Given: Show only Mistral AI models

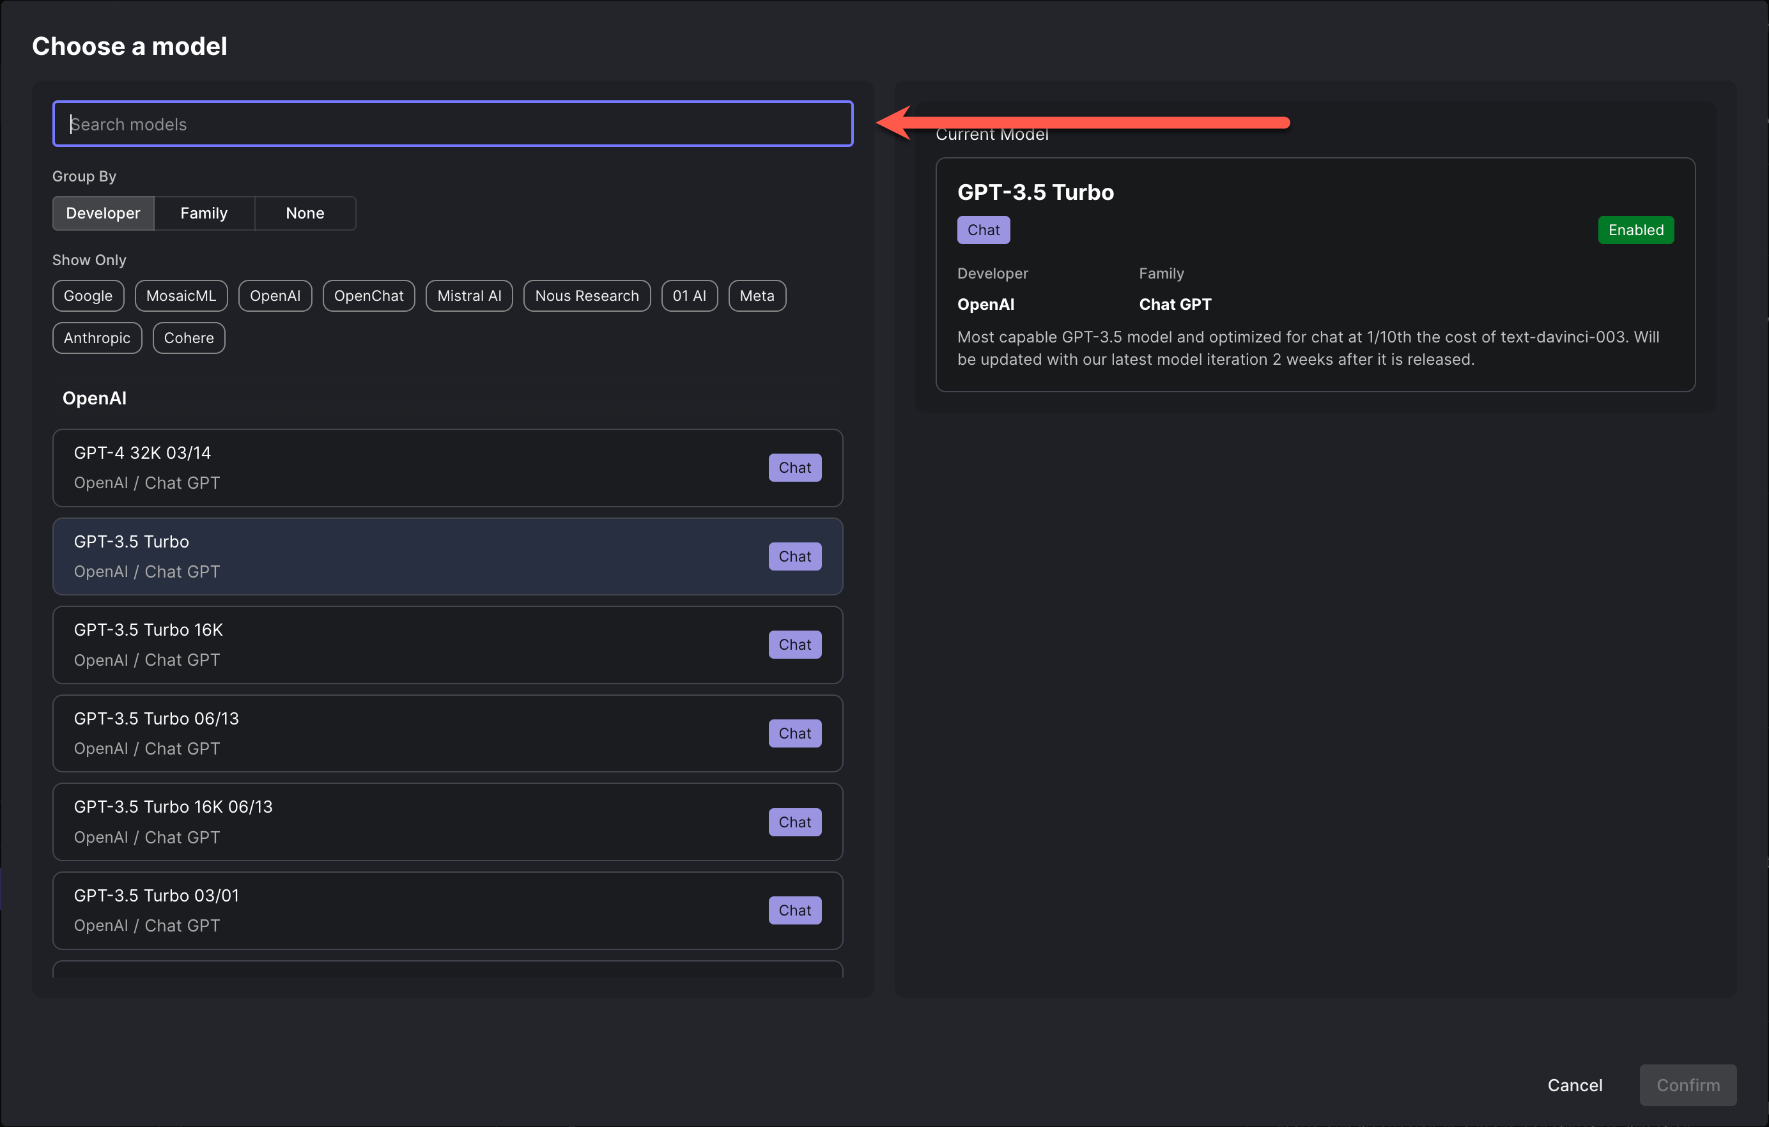Looking at the screenshot, I should click(470, 296).
